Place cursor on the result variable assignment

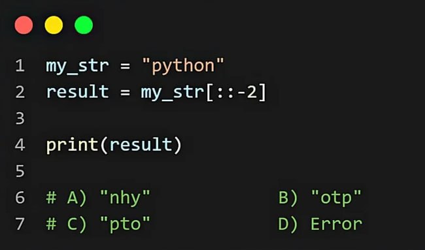[x=78, y=92]
